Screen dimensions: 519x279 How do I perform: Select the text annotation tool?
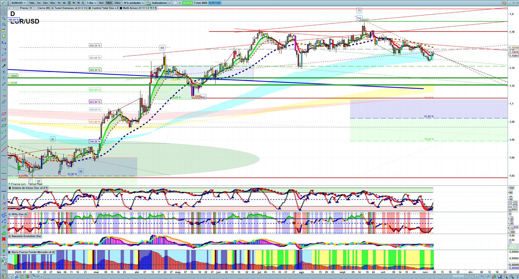coord(4,72)
